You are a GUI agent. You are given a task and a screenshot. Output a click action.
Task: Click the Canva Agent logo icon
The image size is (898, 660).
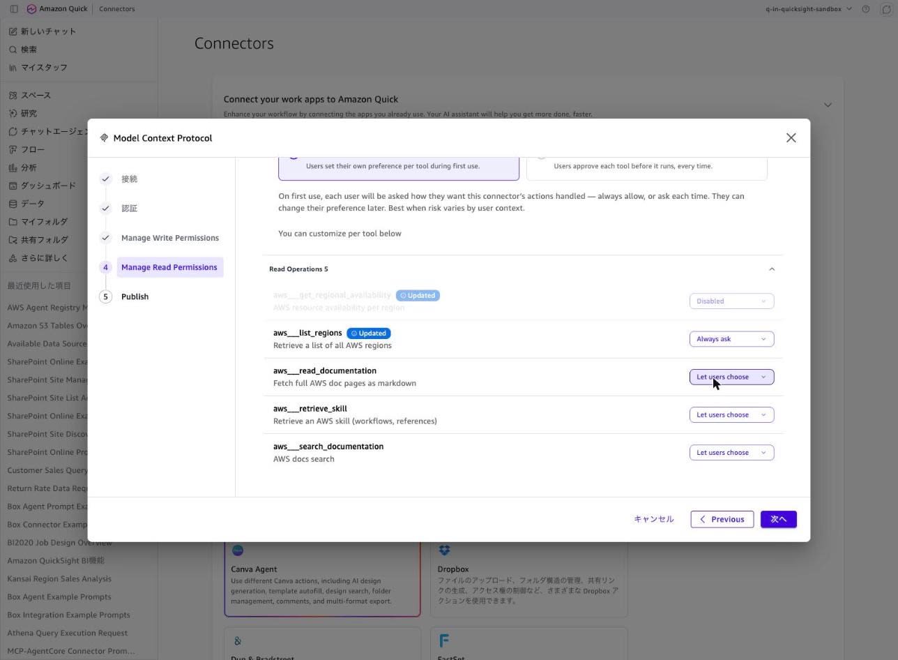pyautogui.click(x=238, y=550)
